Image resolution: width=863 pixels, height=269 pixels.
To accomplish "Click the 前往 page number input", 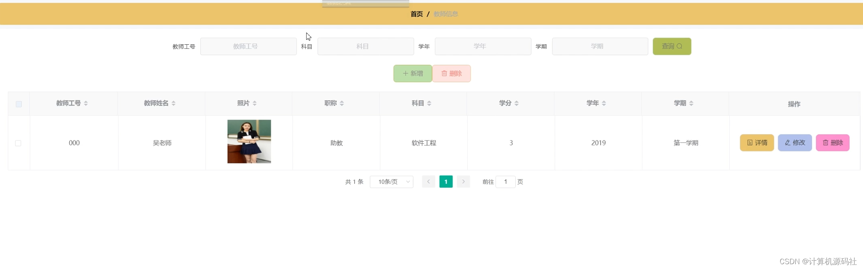I will coord(505,182).
